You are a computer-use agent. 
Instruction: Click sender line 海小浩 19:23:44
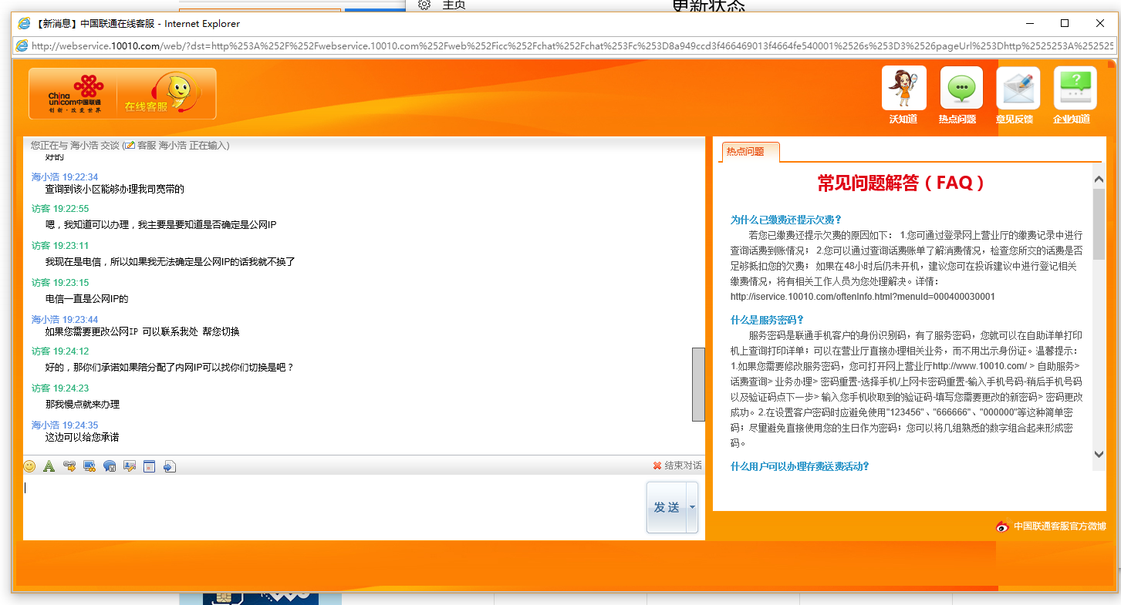65,320
